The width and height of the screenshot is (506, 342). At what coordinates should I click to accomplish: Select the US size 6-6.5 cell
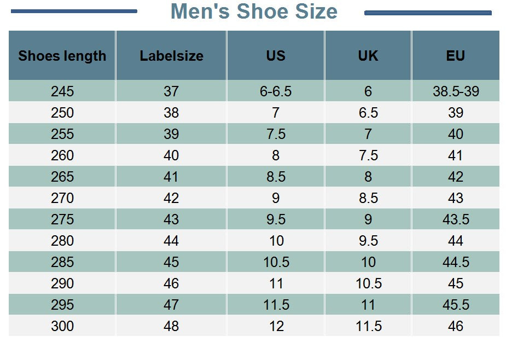276,91
